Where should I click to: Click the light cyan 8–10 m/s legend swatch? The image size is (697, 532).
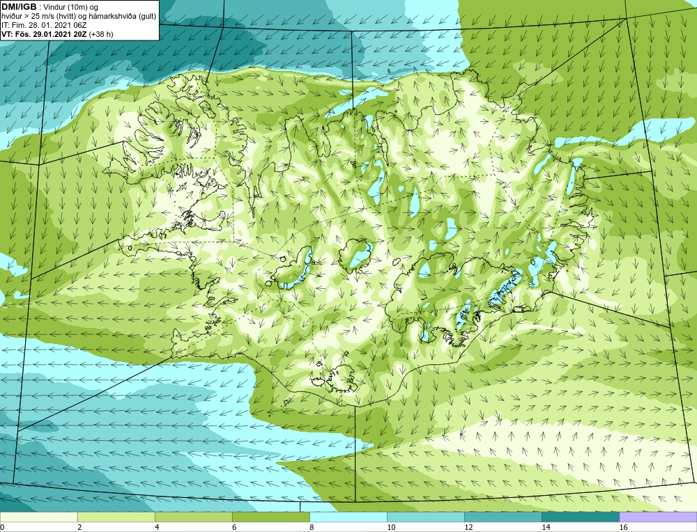(x=348, y=517)
